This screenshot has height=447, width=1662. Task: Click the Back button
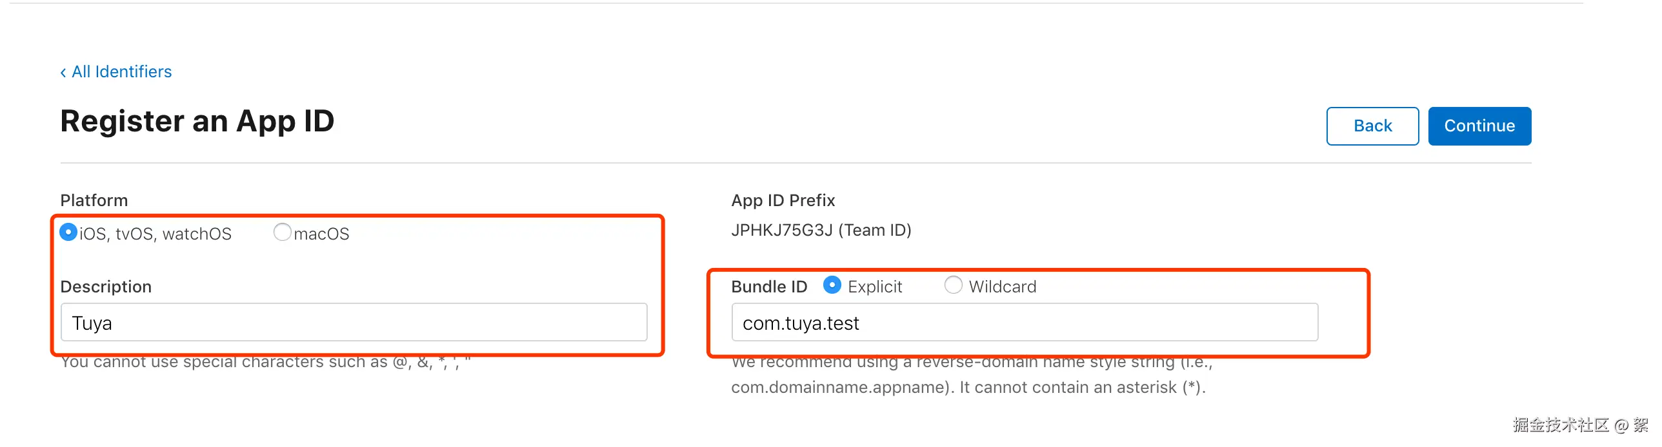pos(1372,126)
